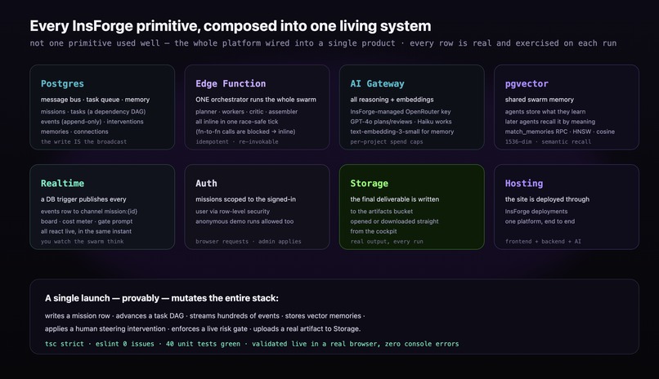Viewport: 659px width, 379px height.
Task: Click 'the final deliverable is written'
Action: click(x=395, y=199)
